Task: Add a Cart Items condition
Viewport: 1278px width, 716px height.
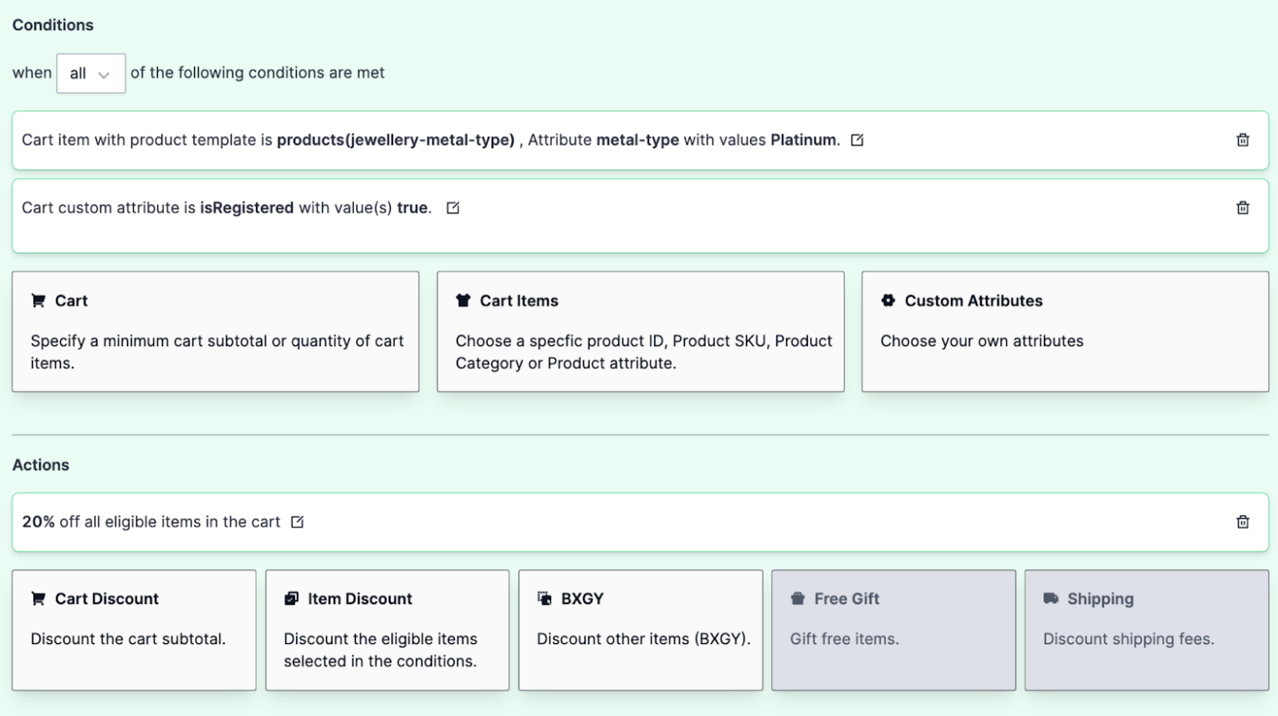Action: [640, 331]
